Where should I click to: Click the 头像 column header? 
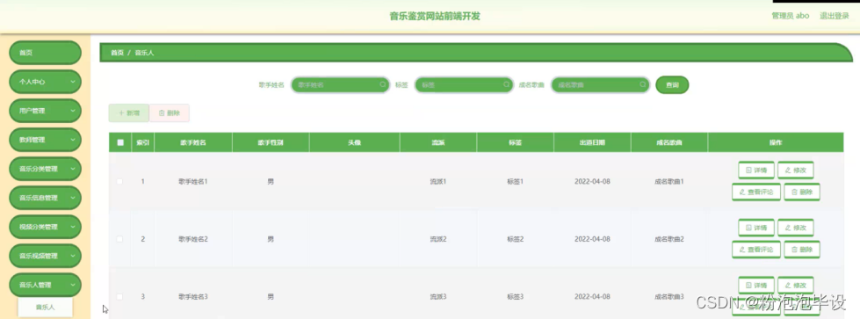354,142
